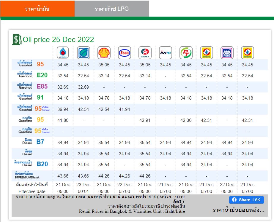Click the first Susco logo

(206, 53)
